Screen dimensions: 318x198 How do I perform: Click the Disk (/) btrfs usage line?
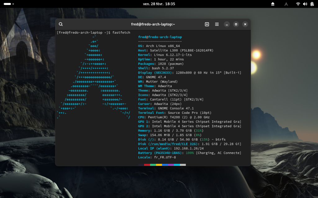tap(182, 139)
